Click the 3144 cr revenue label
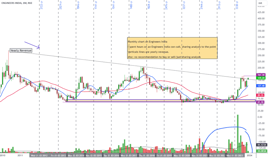This screenshot has width=268, height=158. 202,5
